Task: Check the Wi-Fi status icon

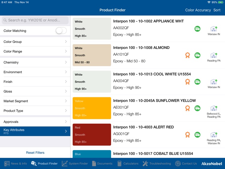Action: pyautogui.click(x=209, y=2)
